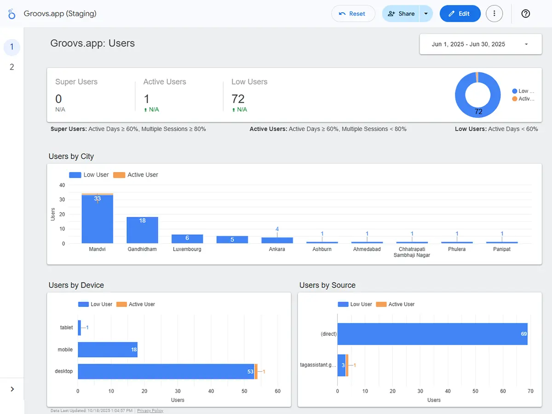This screenshot has height=414, width=552.
Task: Expand the left page navigation panel
Action: [12, 389]
